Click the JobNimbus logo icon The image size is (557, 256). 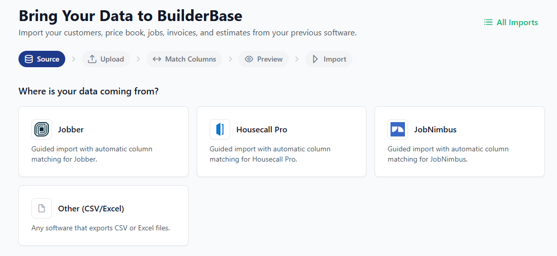[398, 129]
